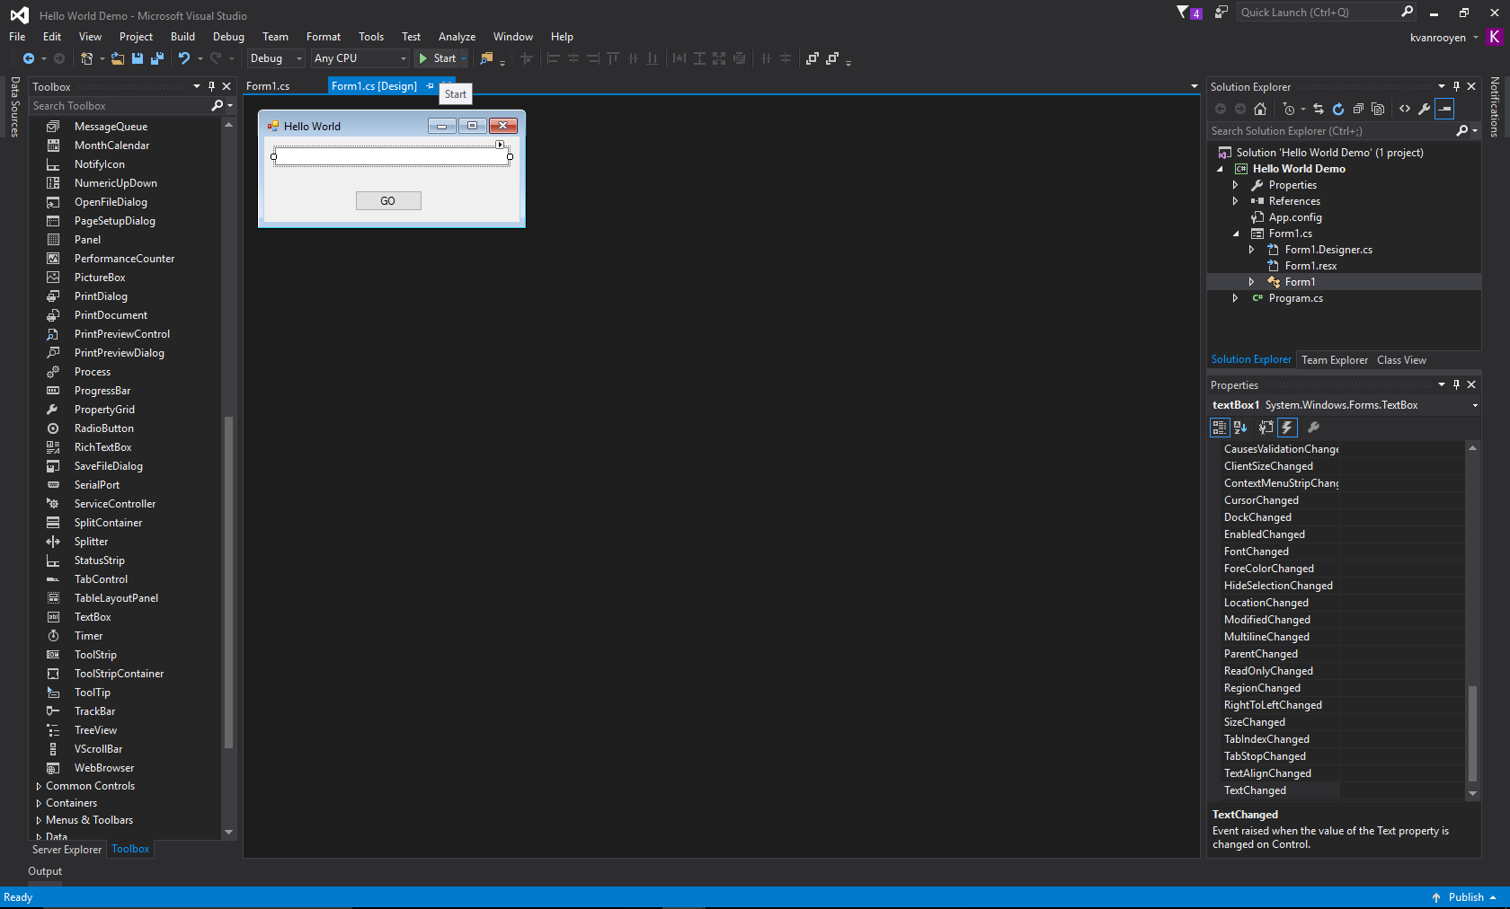The image size is (1510, 909).
Task: Select the Team Explorer tab link
Action: [1334, 359]
